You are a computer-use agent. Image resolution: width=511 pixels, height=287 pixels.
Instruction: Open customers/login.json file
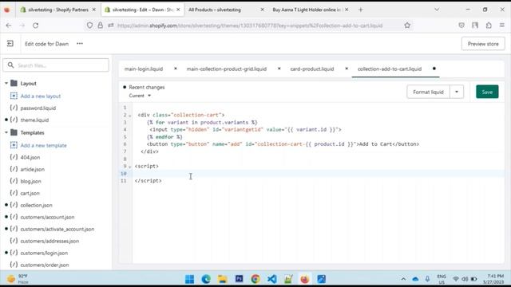(44, 253)
